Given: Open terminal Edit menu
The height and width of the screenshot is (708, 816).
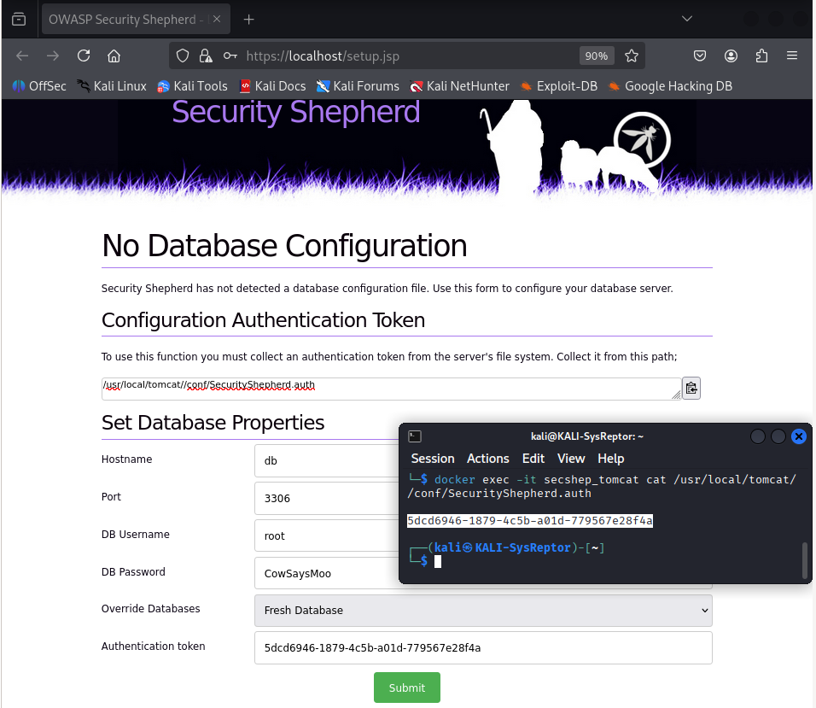Looking at the screenshot, I should 533,459.
